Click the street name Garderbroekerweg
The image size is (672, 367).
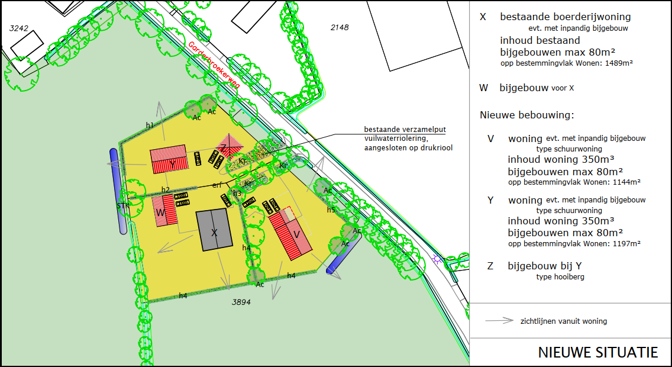(x=214, y=65)
